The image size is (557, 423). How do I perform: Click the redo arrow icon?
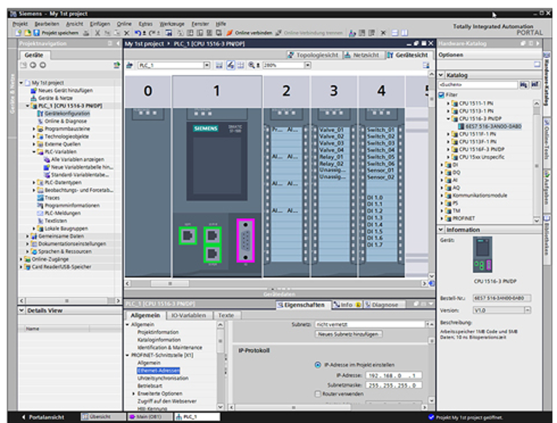pos(152,33)
